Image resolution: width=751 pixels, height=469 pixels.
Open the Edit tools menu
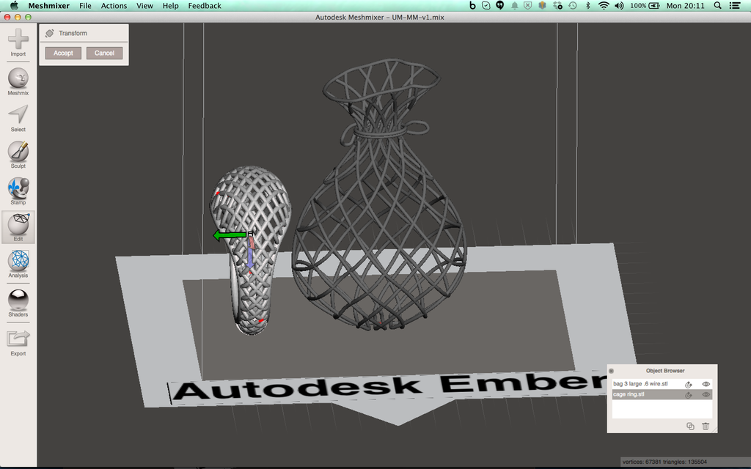point(18,227)
